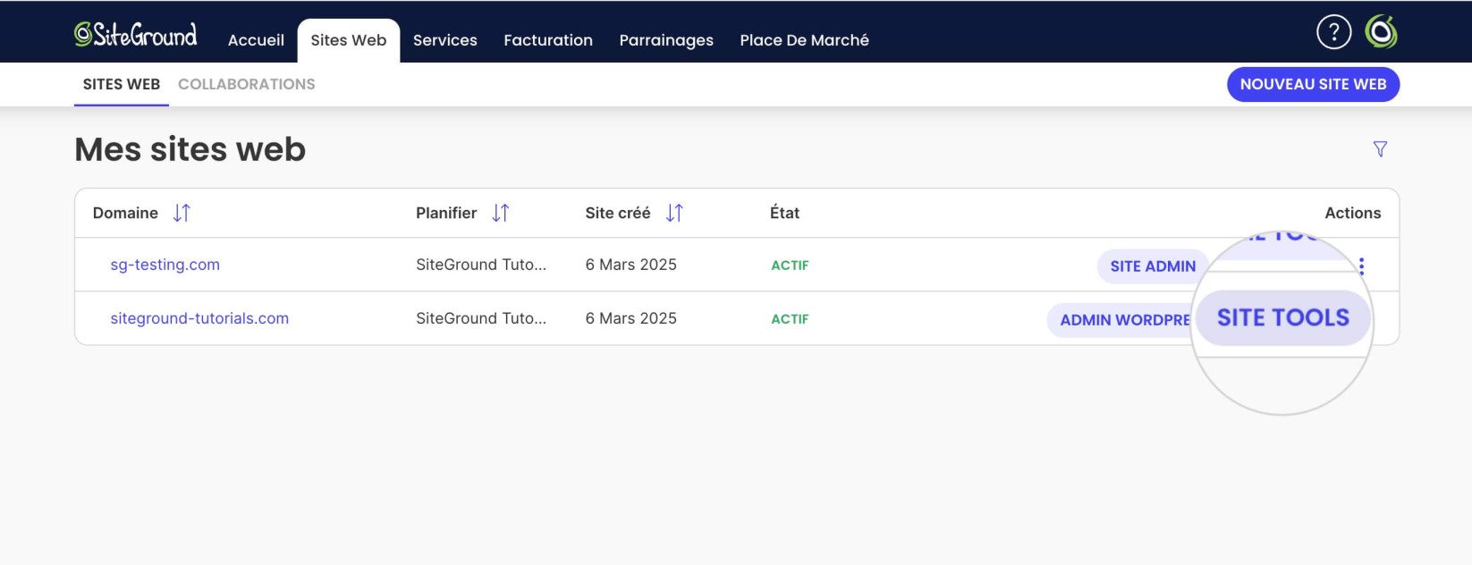The height and width of the screenshot is (565, 1472).
Task: Click ACTIF status of siteground-tutorials.com
Action: click(790, 319)
